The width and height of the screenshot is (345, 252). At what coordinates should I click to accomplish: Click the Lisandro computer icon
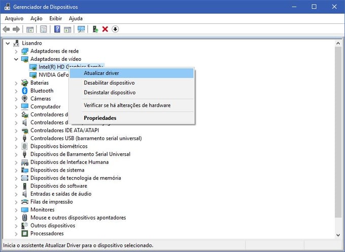tap(16, 43)
